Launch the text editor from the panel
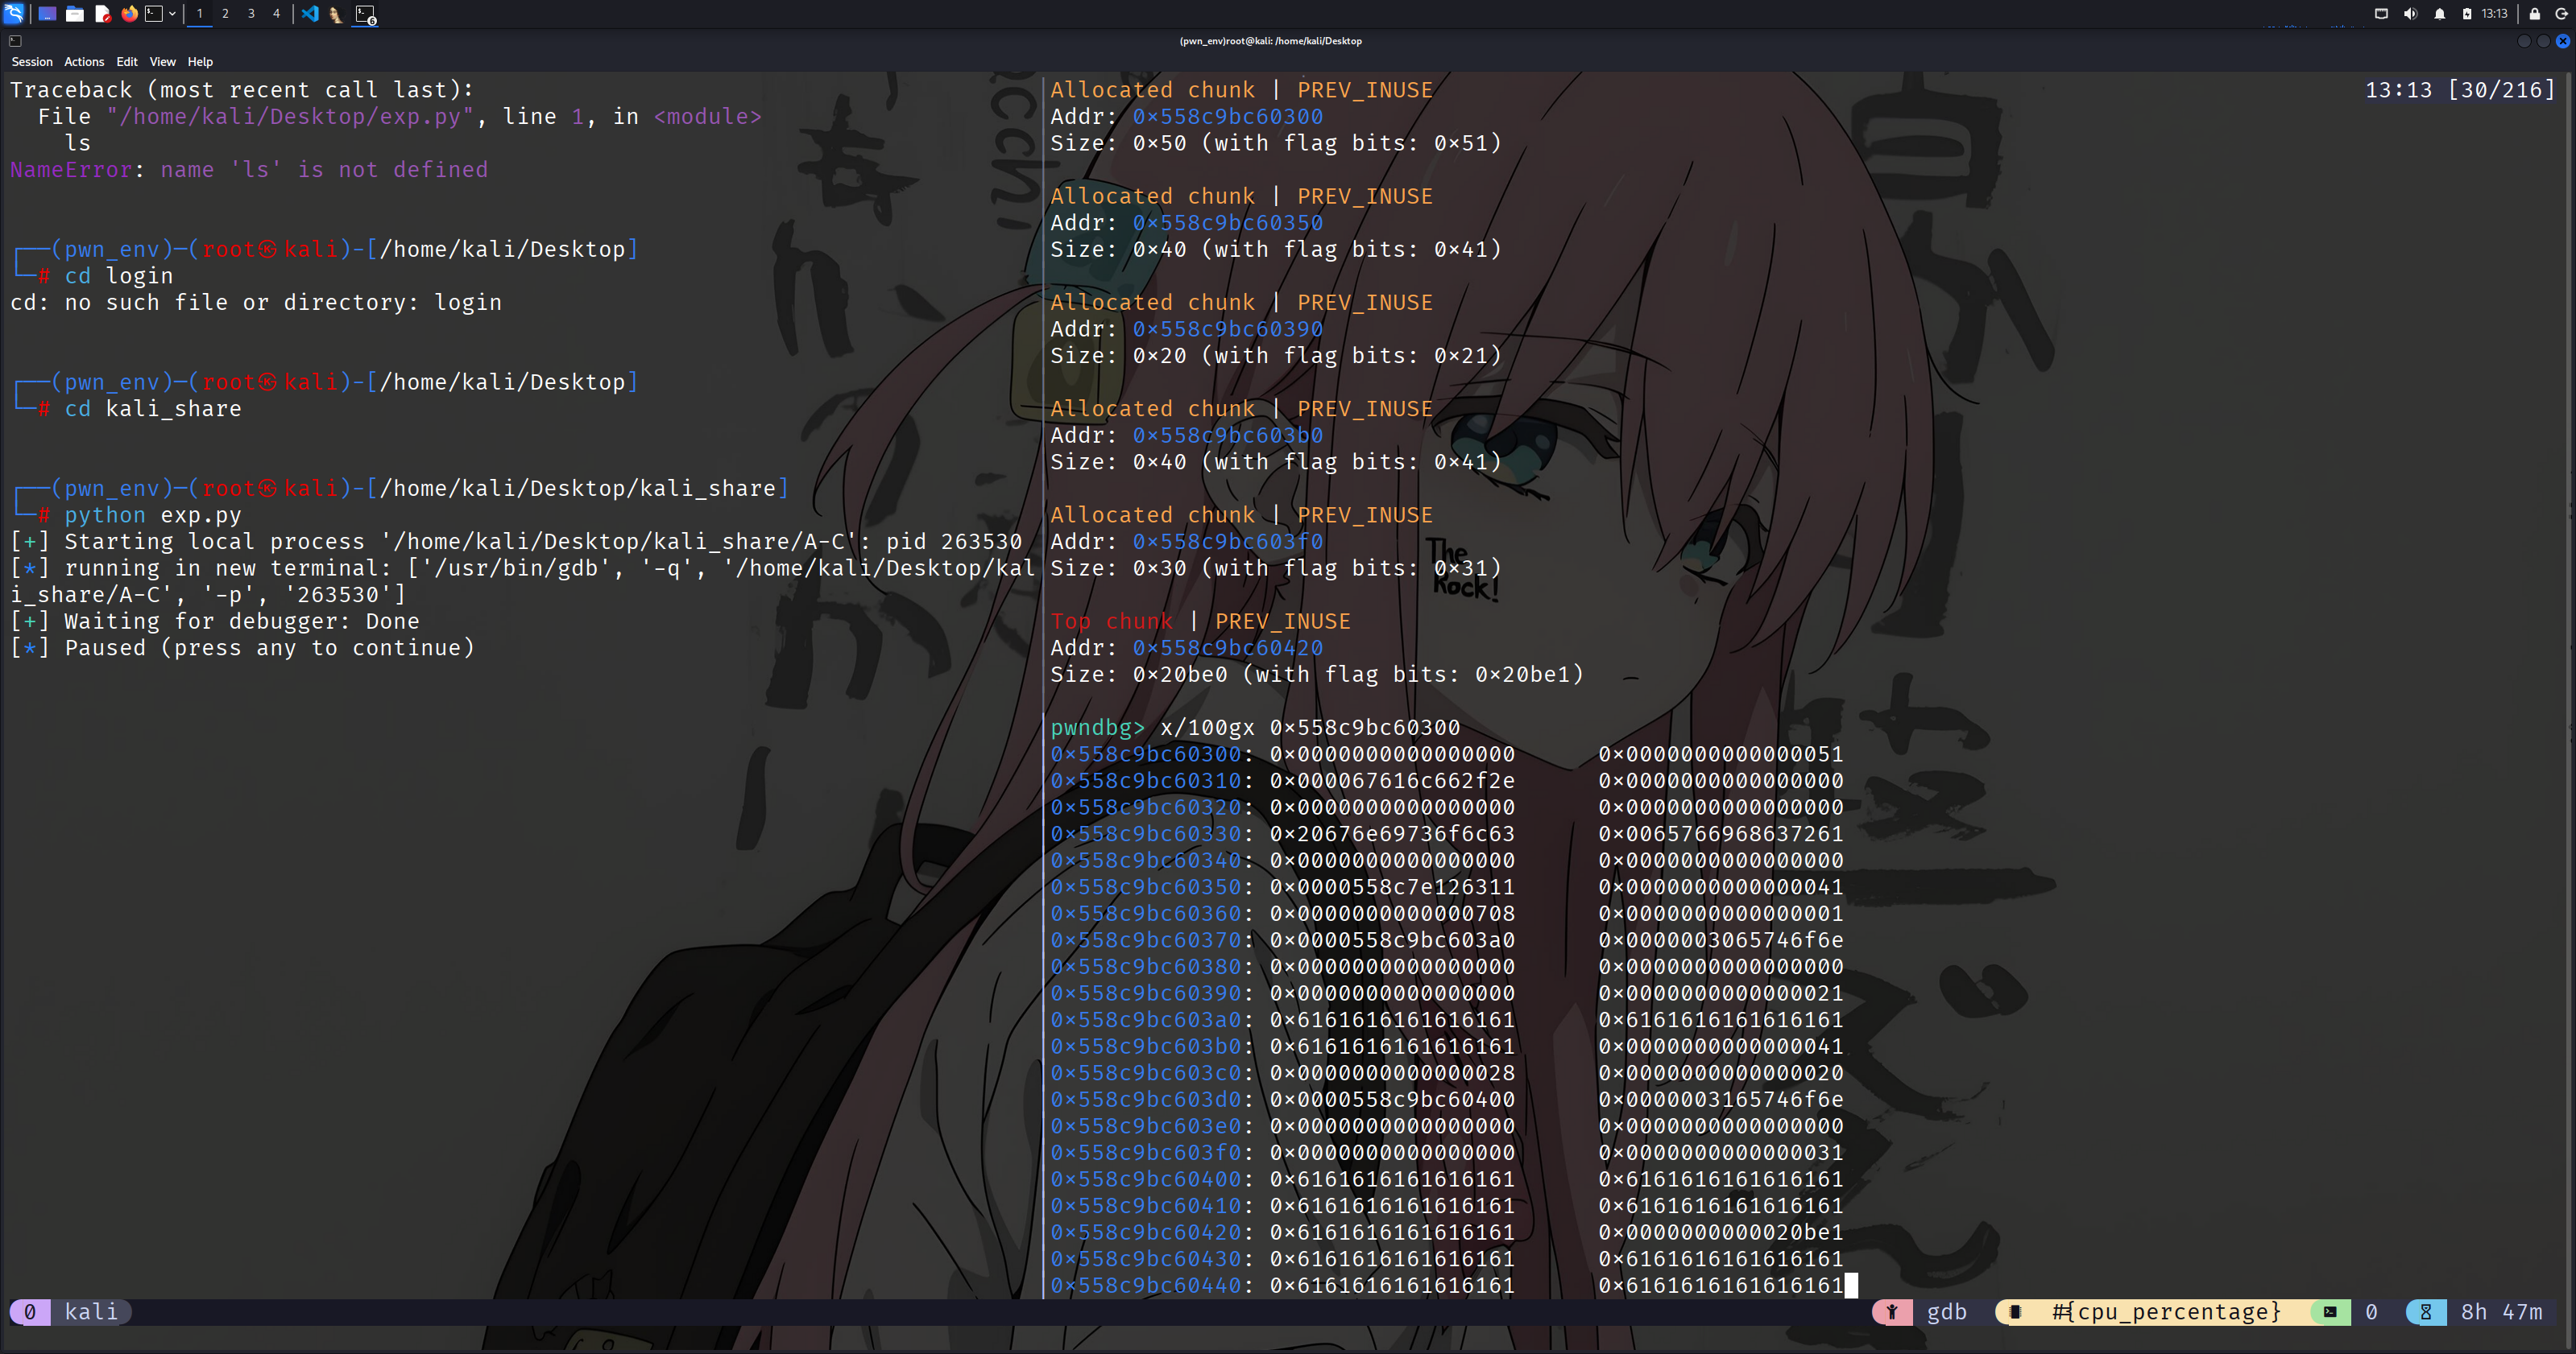The width and height of the screenshot is (2576, 1354). coord(102,14)
